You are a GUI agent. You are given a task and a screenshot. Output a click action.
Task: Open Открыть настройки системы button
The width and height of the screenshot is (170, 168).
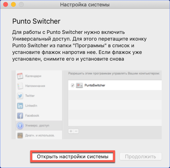pyautogui.click(x=73, y=157)
